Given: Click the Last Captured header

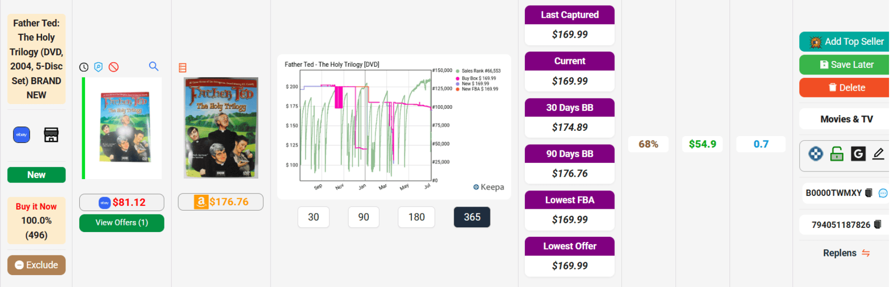Looking at the screenshot, I should [570, 15].
